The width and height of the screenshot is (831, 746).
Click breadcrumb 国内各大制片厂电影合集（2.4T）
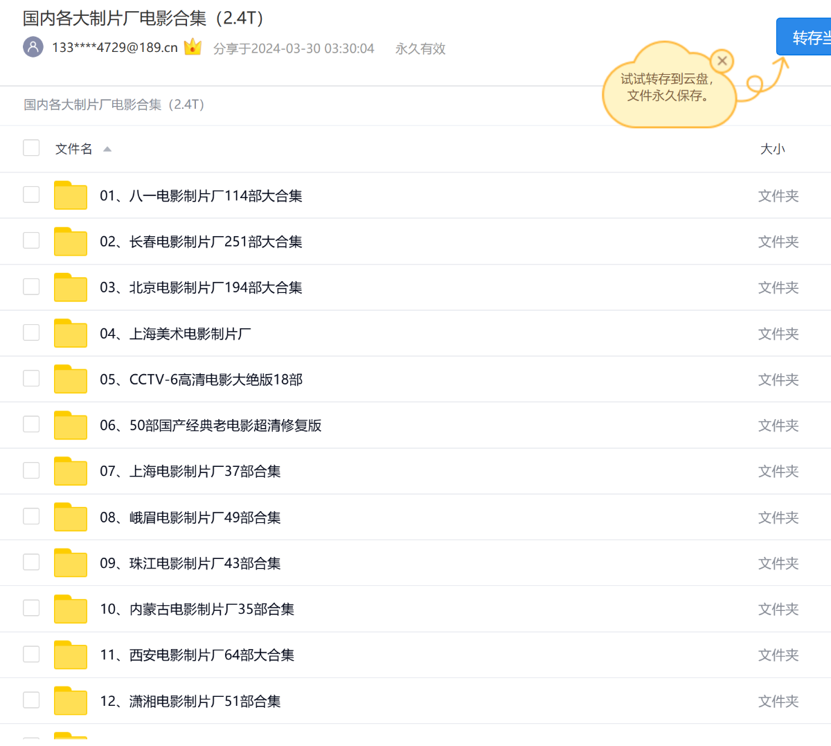pos(114,105)
